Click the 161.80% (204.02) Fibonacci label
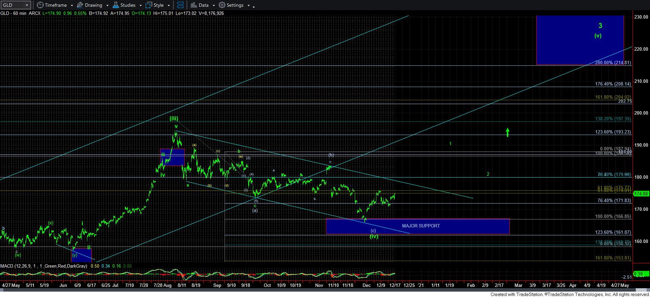 tap(613, 97)
